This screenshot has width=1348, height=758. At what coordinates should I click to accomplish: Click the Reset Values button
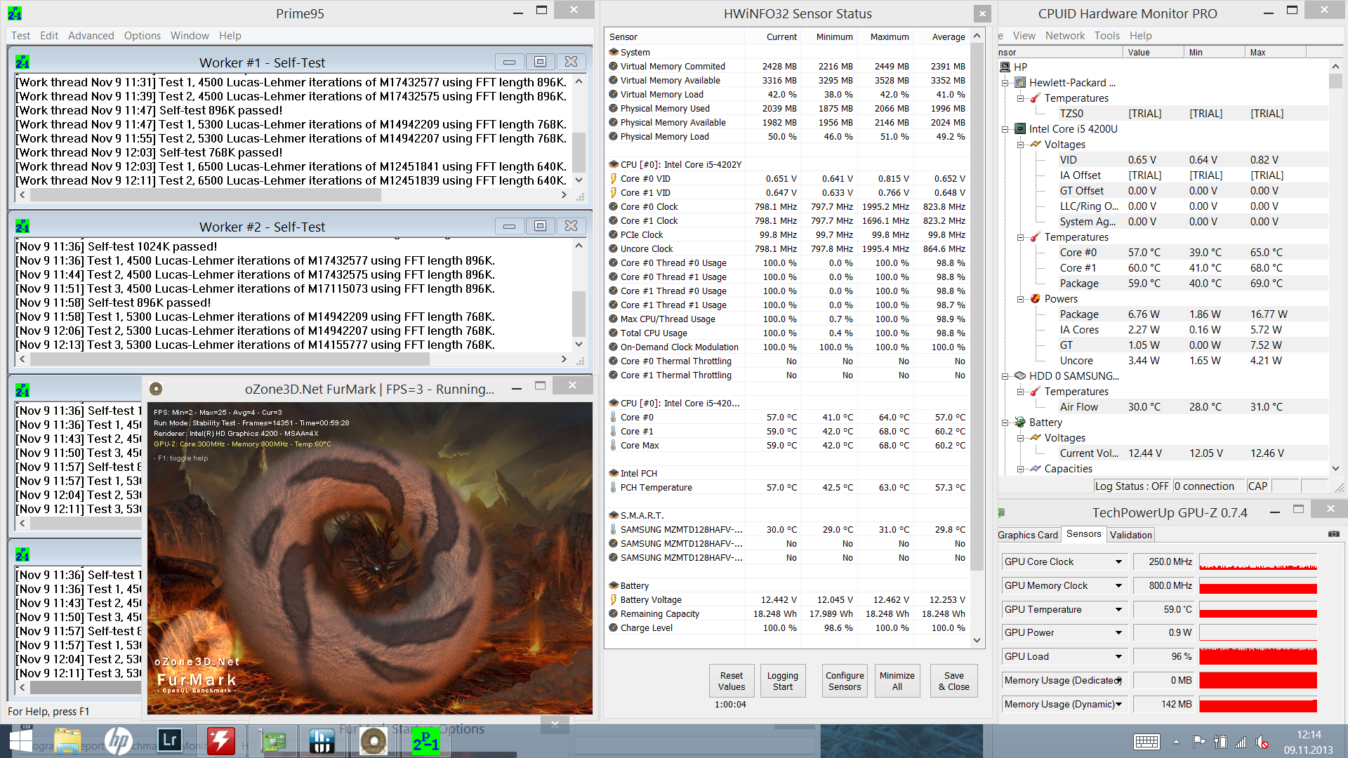(731, 681)
